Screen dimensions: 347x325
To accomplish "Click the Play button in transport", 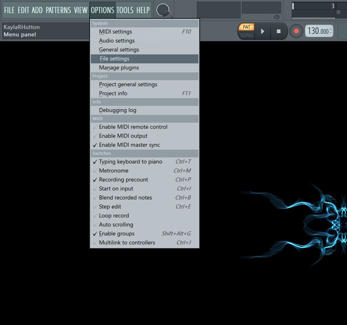I will [x=263, y=31].
